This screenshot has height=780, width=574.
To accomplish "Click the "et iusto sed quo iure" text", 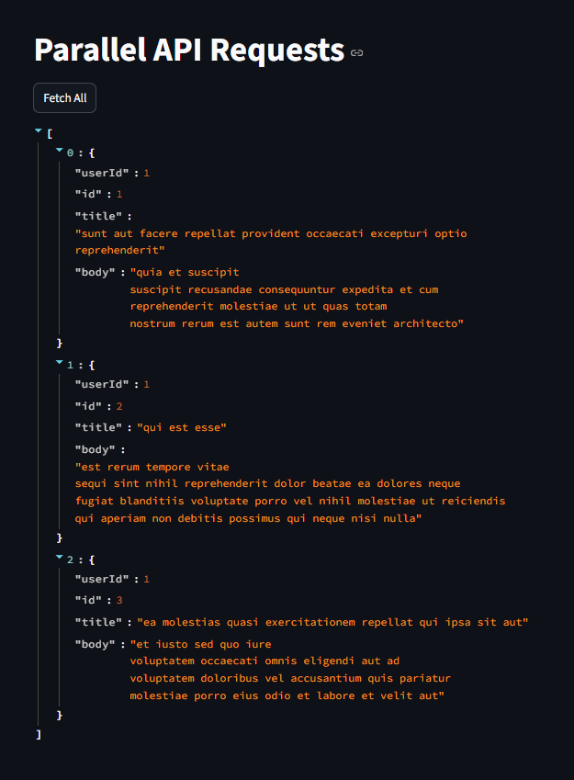I will [201, 644].
